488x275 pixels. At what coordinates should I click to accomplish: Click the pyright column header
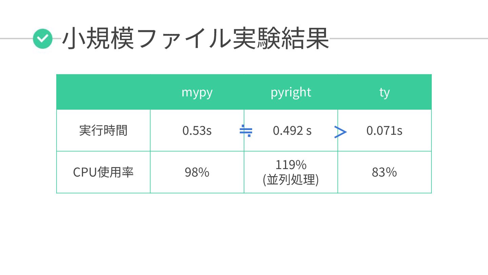291,92
